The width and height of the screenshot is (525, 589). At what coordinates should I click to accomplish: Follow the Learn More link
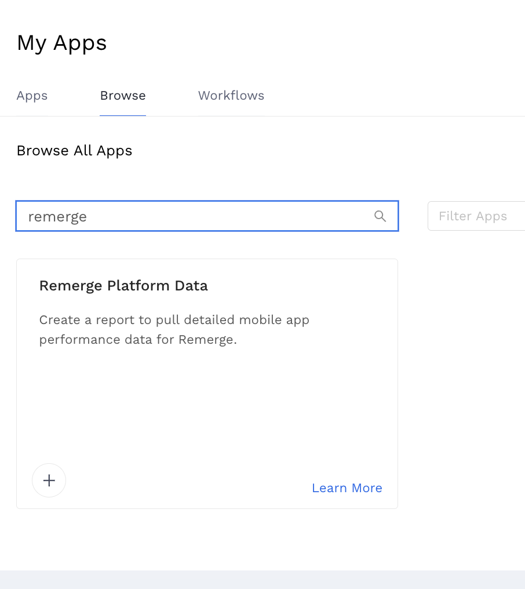pos(347,488)
